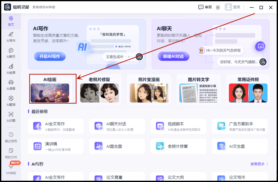Click 登录 to sign in

coord(233,7)
